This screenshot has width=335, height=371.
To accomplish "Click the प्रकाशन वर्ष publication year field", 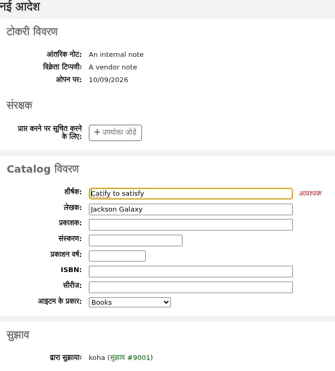I will (x=117, y=256).
